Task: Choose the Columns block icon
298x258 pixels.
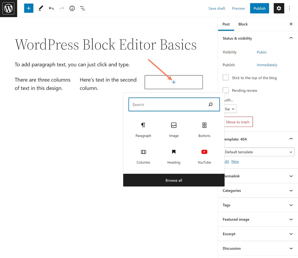Action: tap(143, 152)
